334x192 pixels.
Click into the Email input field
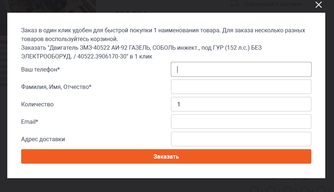click(241, 122)
